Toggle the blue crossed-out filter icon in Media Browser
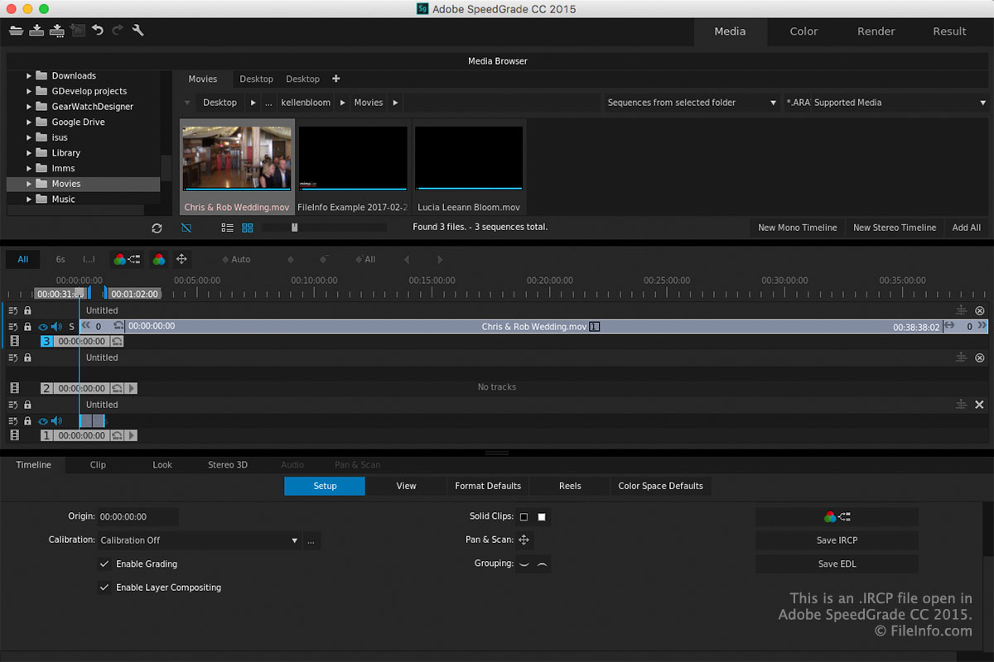 (186, 228)
